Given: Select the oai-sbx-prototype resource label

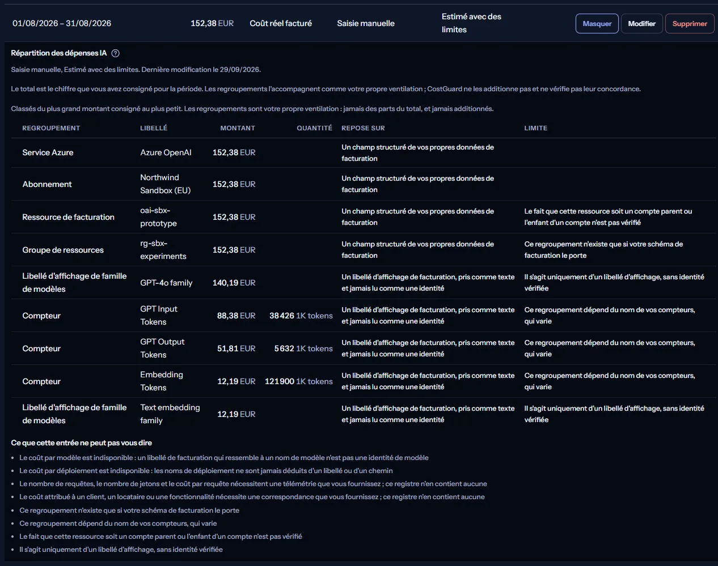Looking at the screenshot, I should 159,217.
